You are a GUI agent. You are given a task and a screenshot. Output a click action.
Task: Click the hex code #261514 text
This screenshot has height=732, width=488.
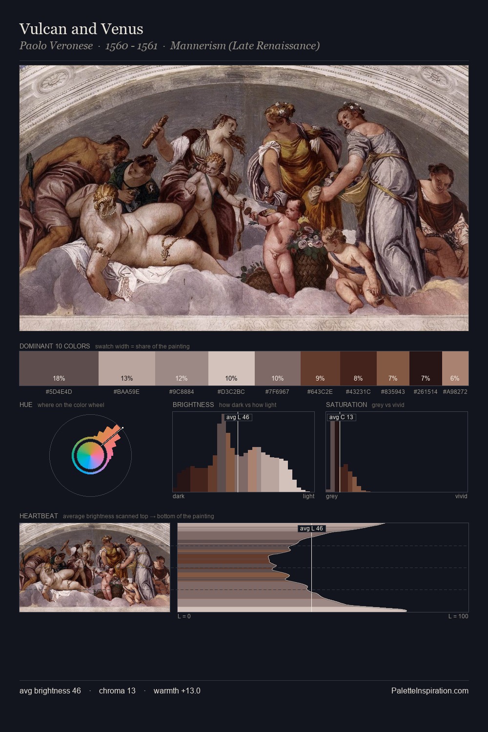426,391
